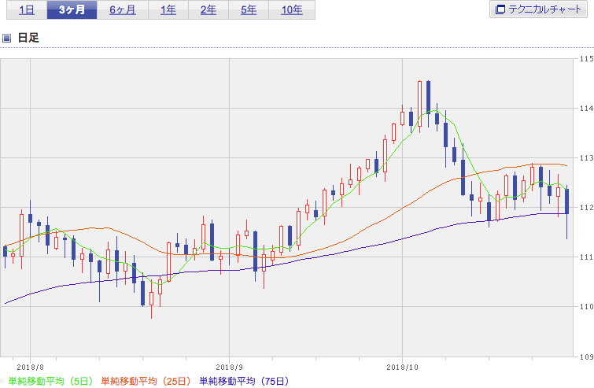Click the 単純移動平均（5日）legend label
Viewport: 594px width, 388px height.
point(50,381)
